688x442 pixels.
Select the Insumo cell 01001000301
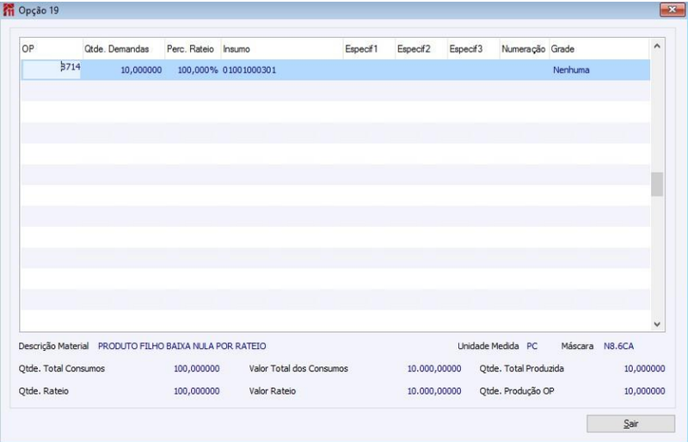point(249,70)
